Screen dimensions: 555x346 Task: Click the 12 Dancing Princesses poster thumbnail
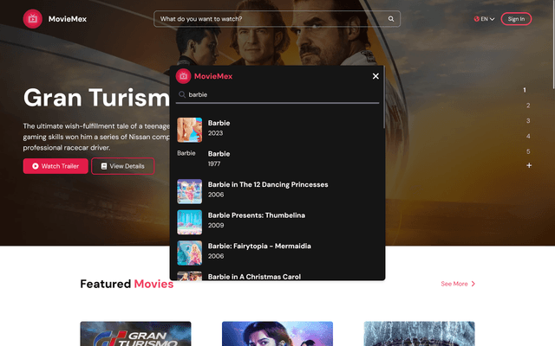pos(189,191)
